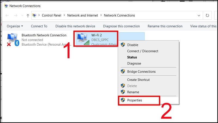The width and height of the screenshot is (218, 123).
Task: Click the address bar control panel icon
Action: point(34,15)
